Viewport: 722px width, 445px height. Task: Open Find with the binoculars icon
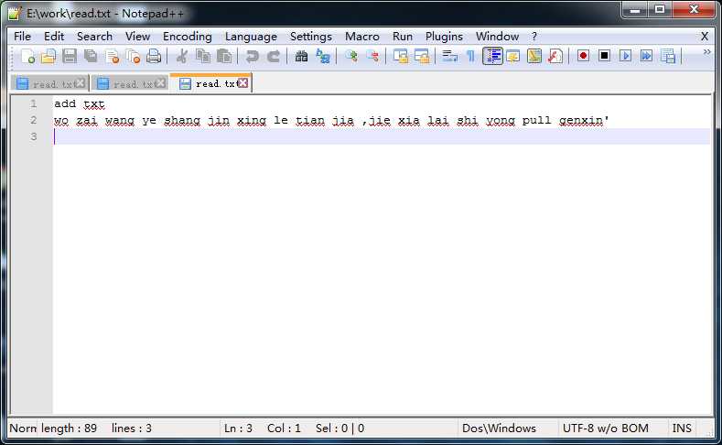coord(302,56)
